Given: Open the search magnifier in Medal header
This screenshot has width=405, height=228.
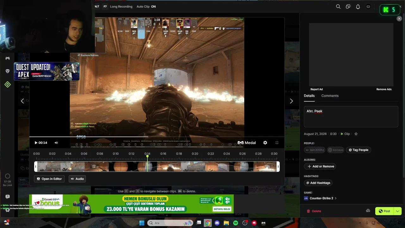Looking at the screenshot, I should [338, 7].
